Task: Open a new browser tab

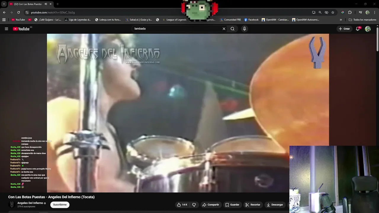Action: 57,4
